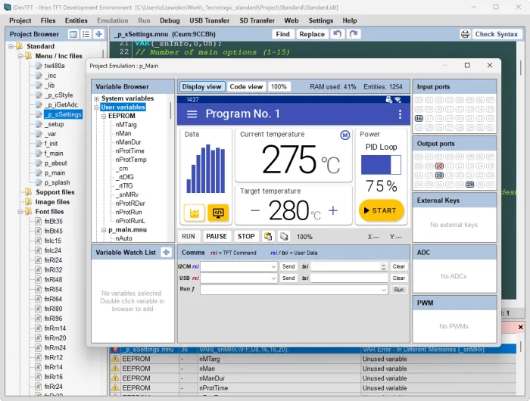Click the Check Syntax button

pyautogui.click(x=496, y=34)
